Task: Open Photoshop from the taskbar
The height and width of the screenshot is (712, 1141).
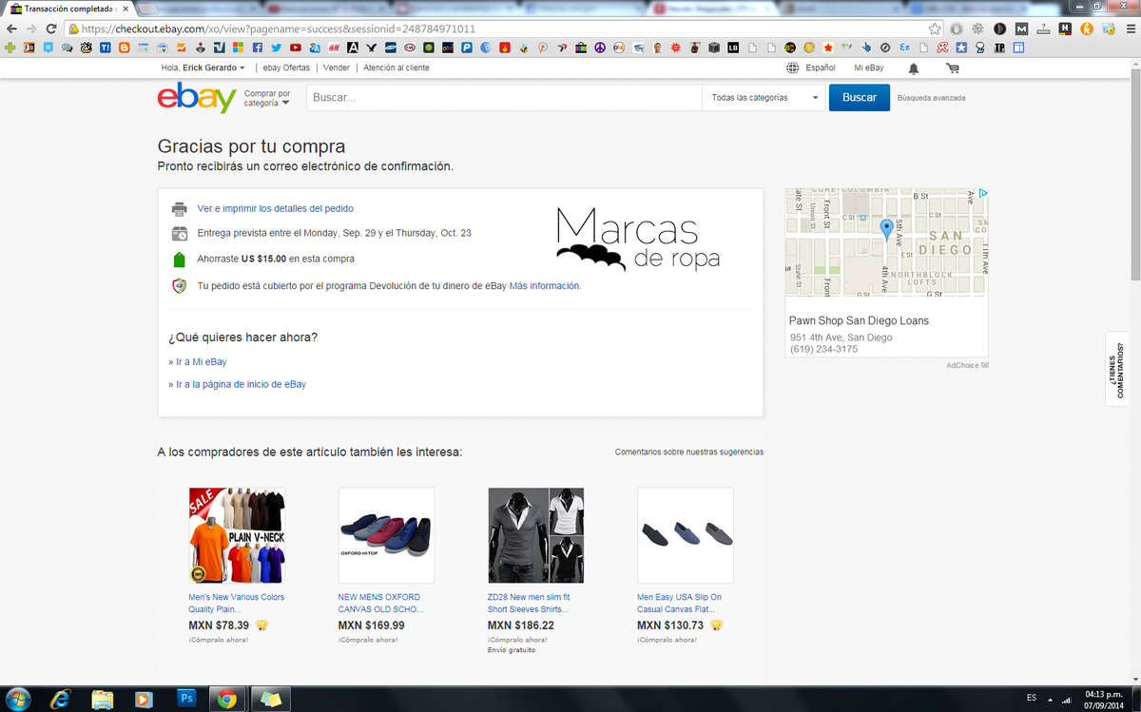Action: [x=186, y=699]
